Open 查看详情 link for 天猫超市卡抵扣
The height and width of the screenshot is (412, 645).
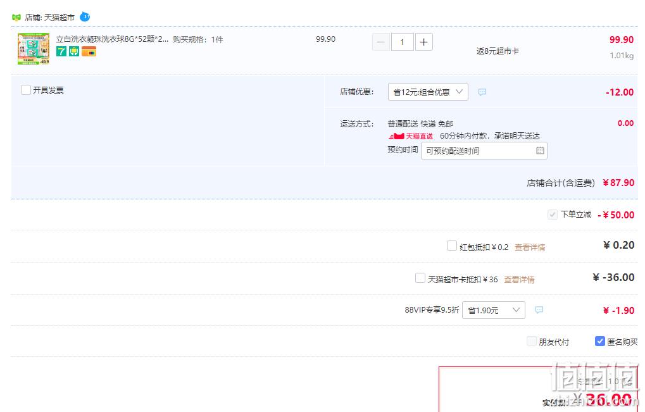519,280
